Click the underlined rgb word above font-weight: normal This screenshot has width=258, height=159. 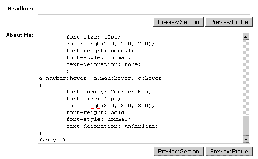click(x=95, y=44)
